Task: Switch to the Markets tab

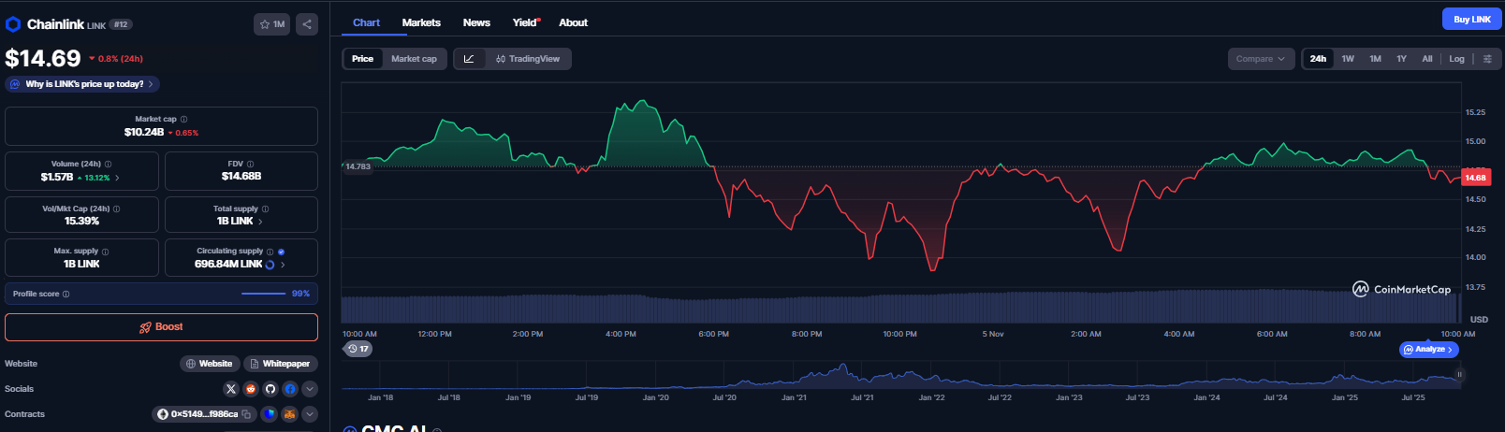Action: 421,22
